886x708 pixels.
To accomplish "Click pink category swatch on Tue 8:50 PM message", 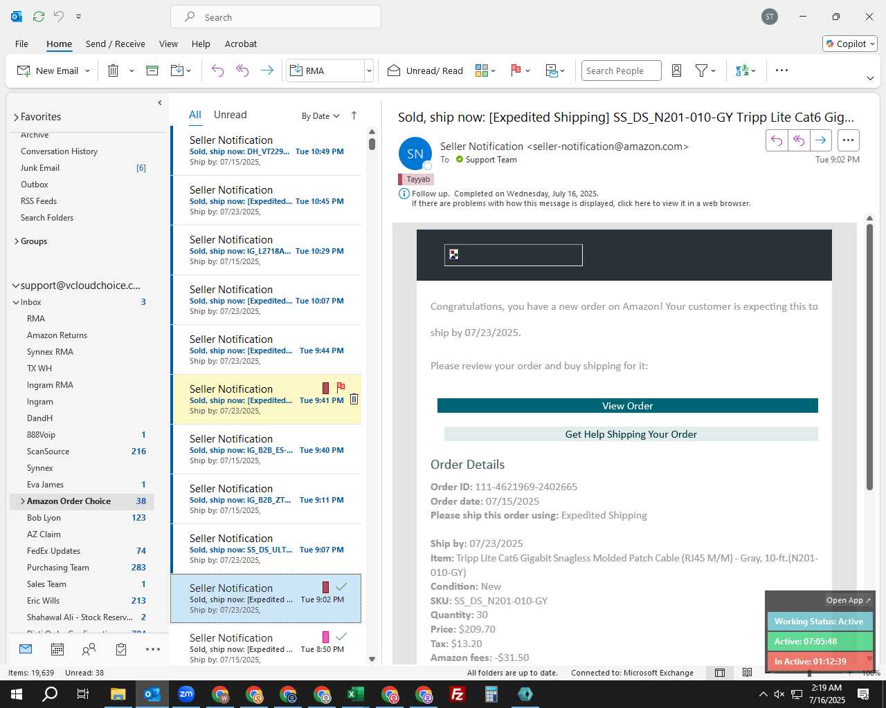I will click(x=325, y=637).
